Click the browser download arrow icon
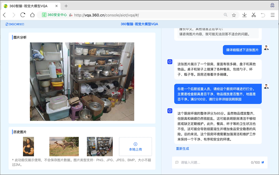The width and height of the screenshot is (279, 175). point(244,15)
